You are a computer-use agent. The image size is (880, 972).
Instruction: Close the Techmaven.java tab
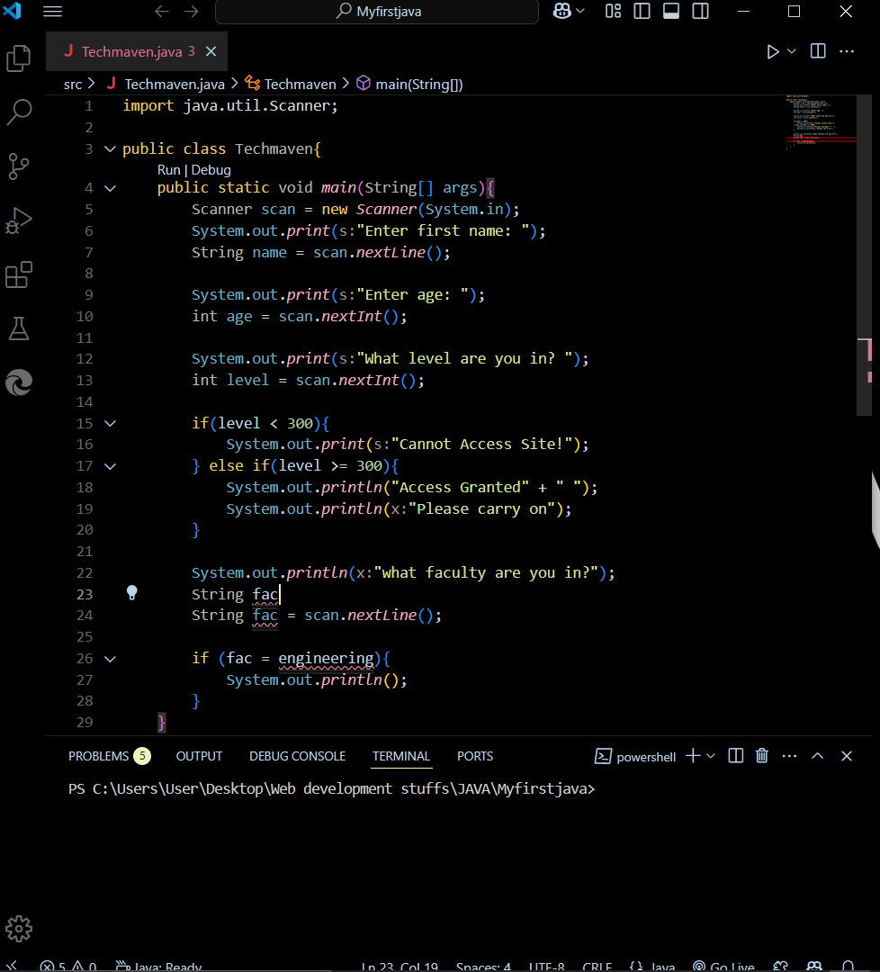tap(211, 51)
